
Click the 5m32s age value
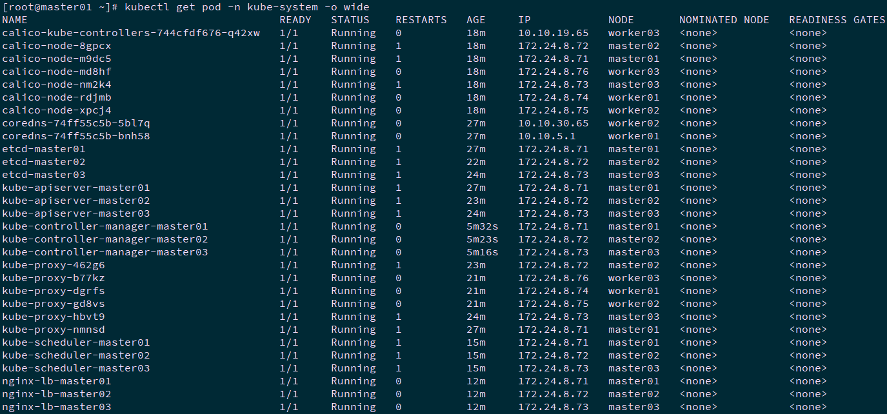pyautogui.click(x=482, y=226)
